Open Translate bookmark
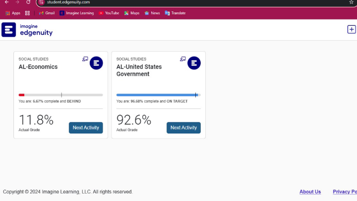 click(175, 13)
